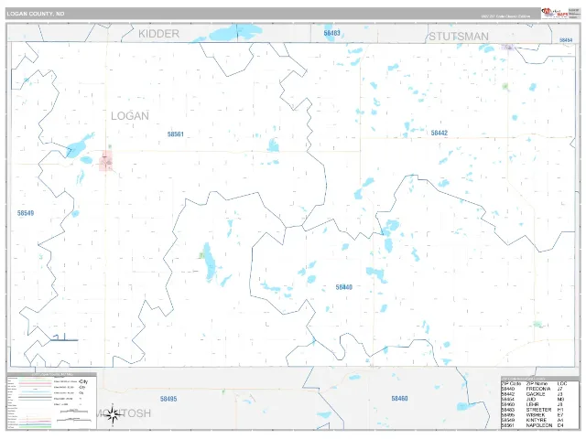Click the long lake in central Logan
Screen dimensions: 586x439
[x=209, y=262]
